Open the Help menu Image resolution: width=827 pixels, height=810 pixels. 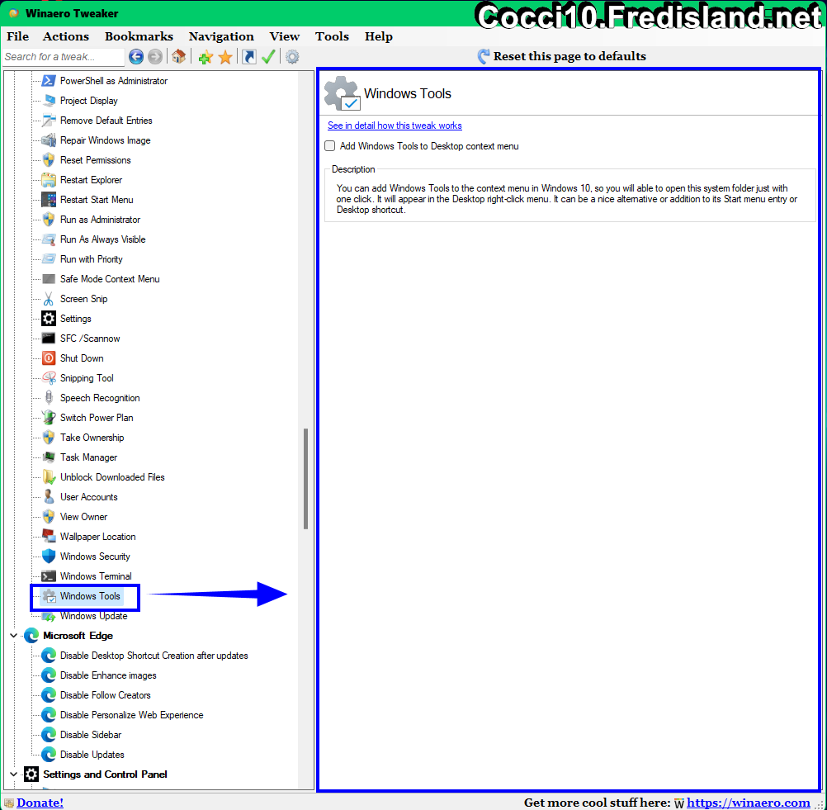point(379,36)
